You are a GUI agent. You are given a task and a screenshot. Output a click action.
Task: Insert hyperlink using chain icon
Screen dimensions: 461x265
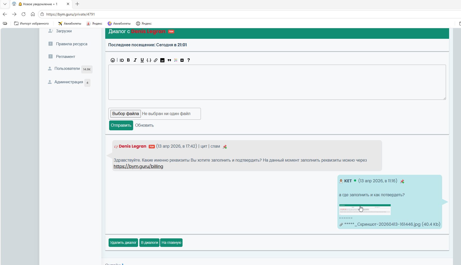pyautogui.click(x=156, y=60)
